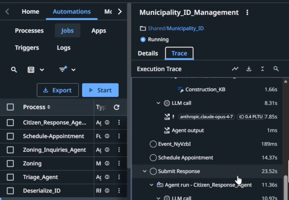Collapse the LLM call 8.31s node

point(158,103)
